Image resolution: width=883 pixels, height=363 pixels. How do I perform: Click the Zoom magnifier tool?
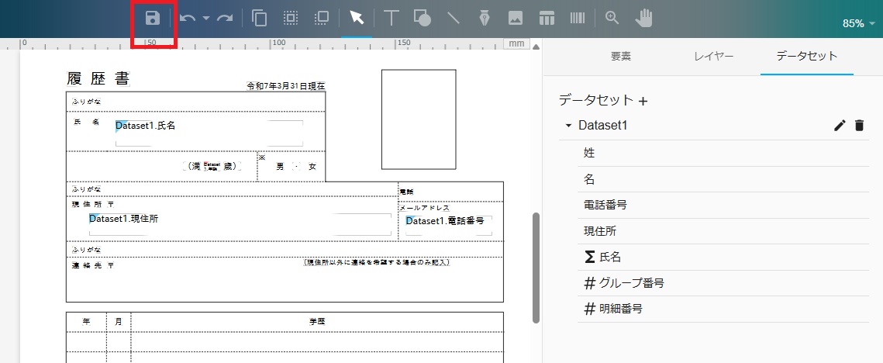(x=612, y=18)
